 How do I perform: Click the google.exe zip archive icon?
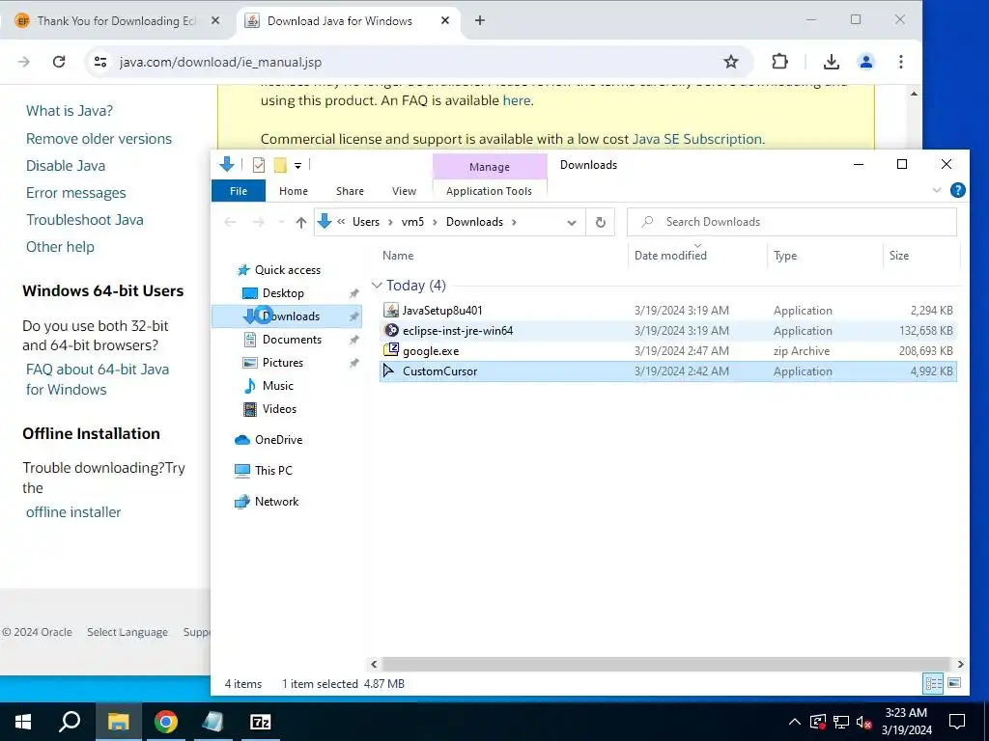point(391,350)
